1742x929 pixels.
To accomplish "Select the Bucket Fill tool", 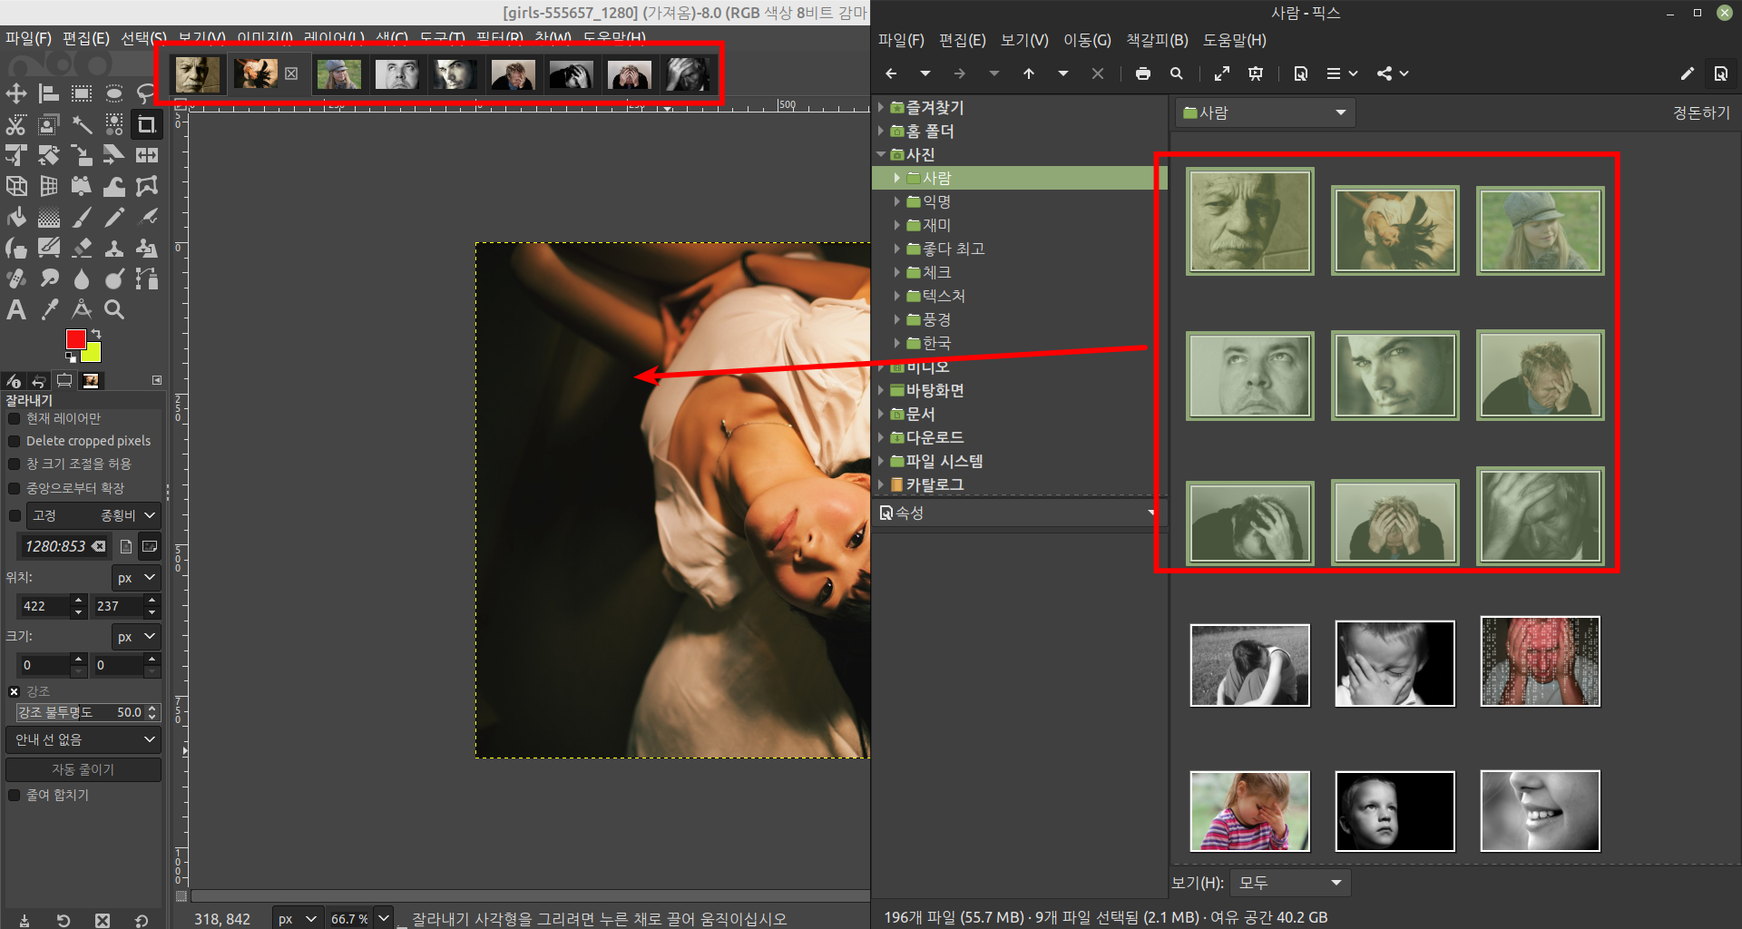I will pyautogui.click(x=16, y=217).
